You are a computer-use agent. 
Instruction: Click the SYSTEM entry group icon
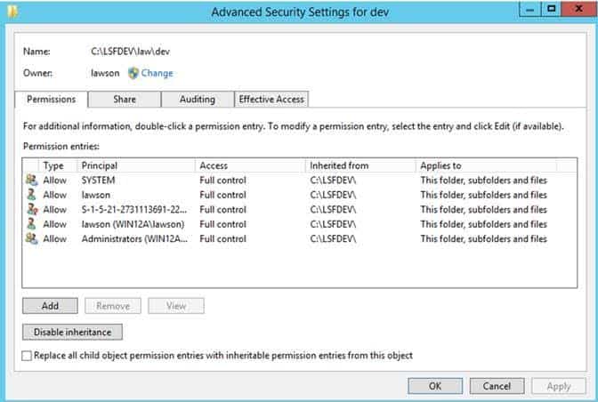pyautogui.click(x=32, y=180)
